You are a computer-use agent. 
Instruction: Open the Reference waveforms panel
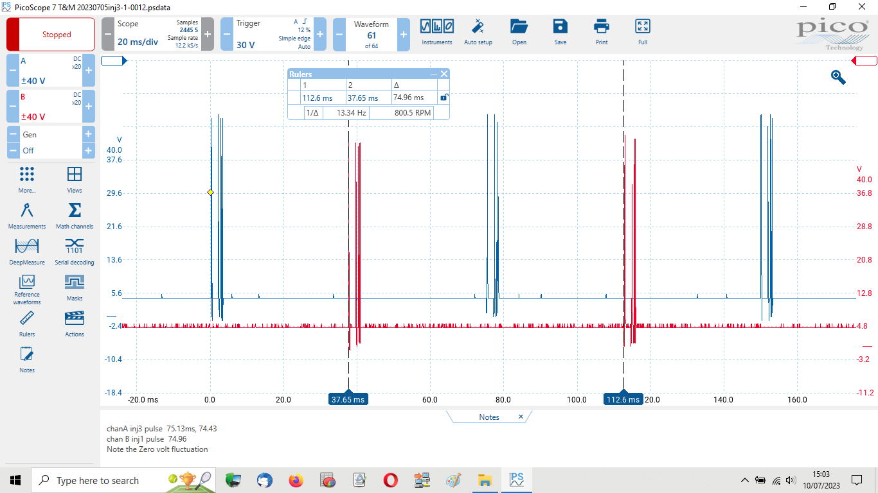(x=27, y=288)
